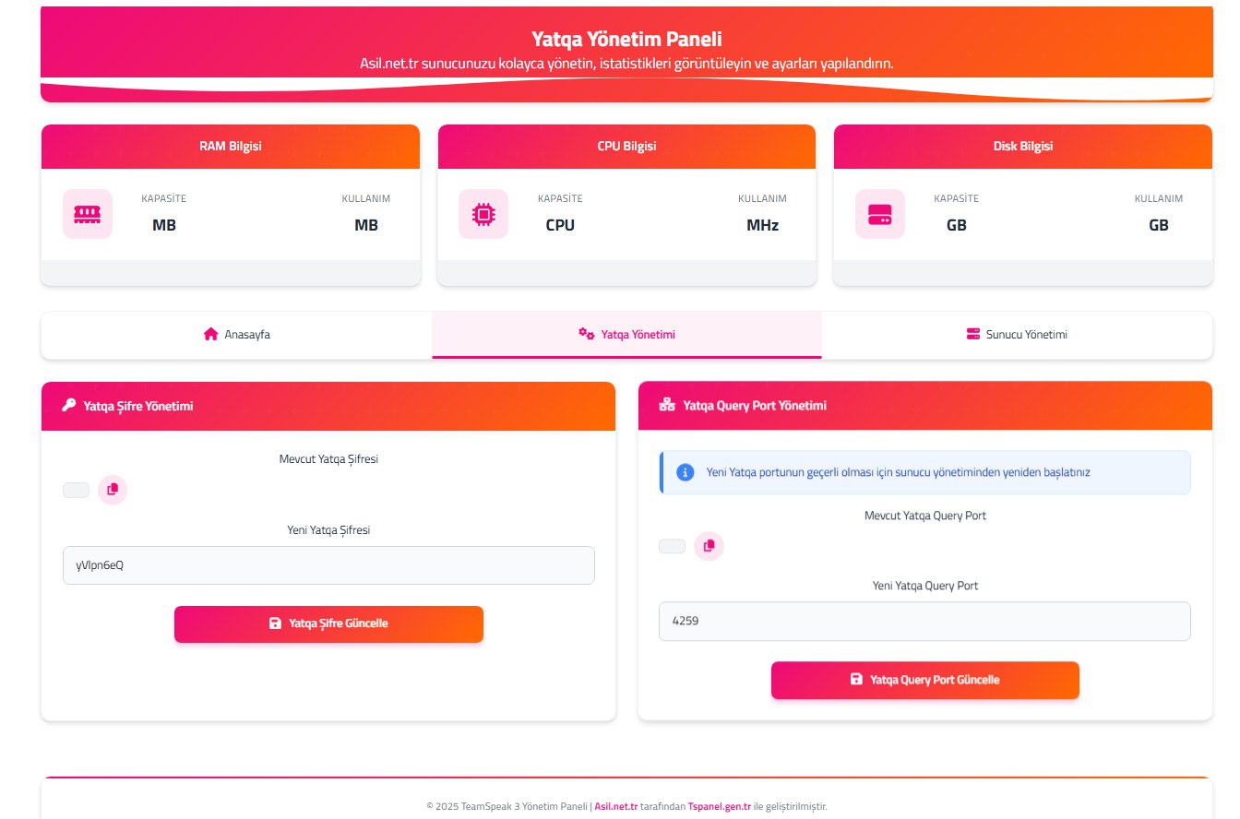This screenshot has width=1240, height=819.
Task: Switch to the Yatqa Yönetimi tab
Action: click(x=626, y=335)
